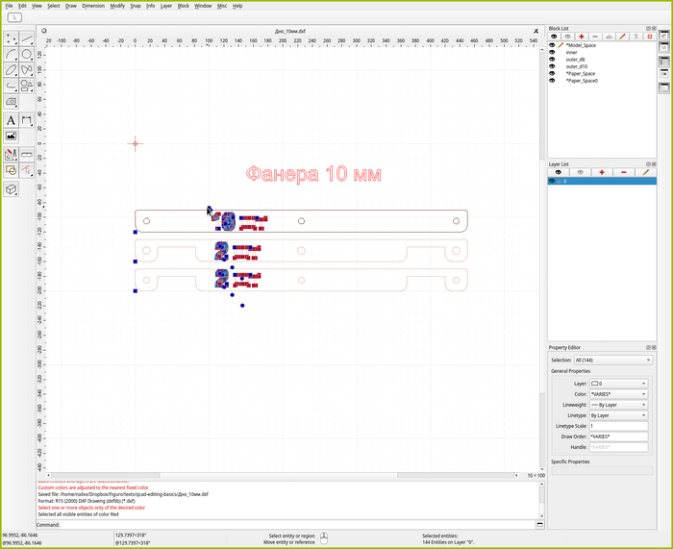The width and height of the screenshot is (673, 549).
Task: Toggle visibility of outer_d8 block
Action: point(552,60)
